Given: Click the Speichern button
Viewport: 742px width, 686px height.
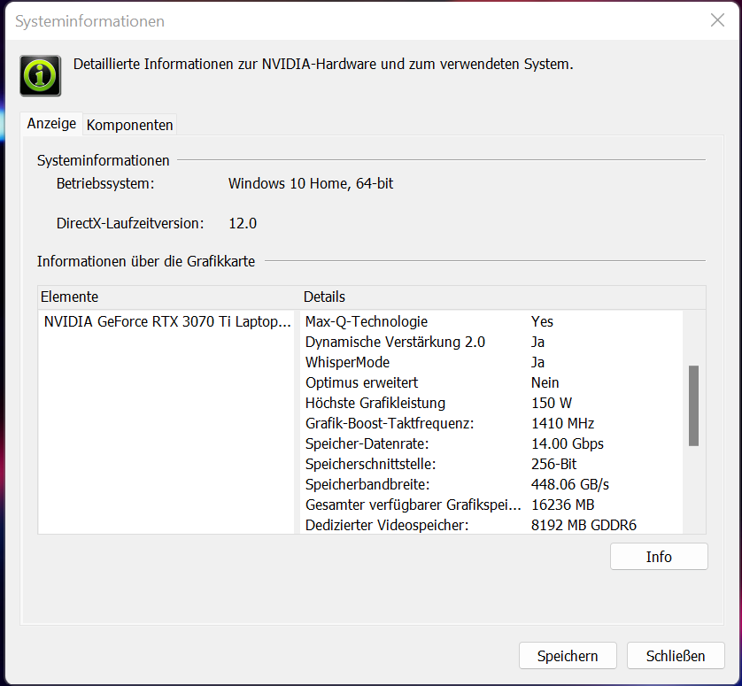Looking at the screenshot, I should (x=568, y=656).
